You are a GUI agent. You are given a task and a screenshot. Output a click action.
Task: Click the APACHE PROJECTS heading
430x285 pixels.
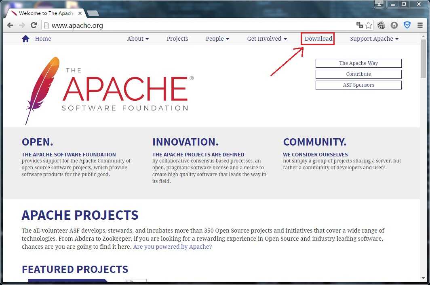tap(80, 215)
